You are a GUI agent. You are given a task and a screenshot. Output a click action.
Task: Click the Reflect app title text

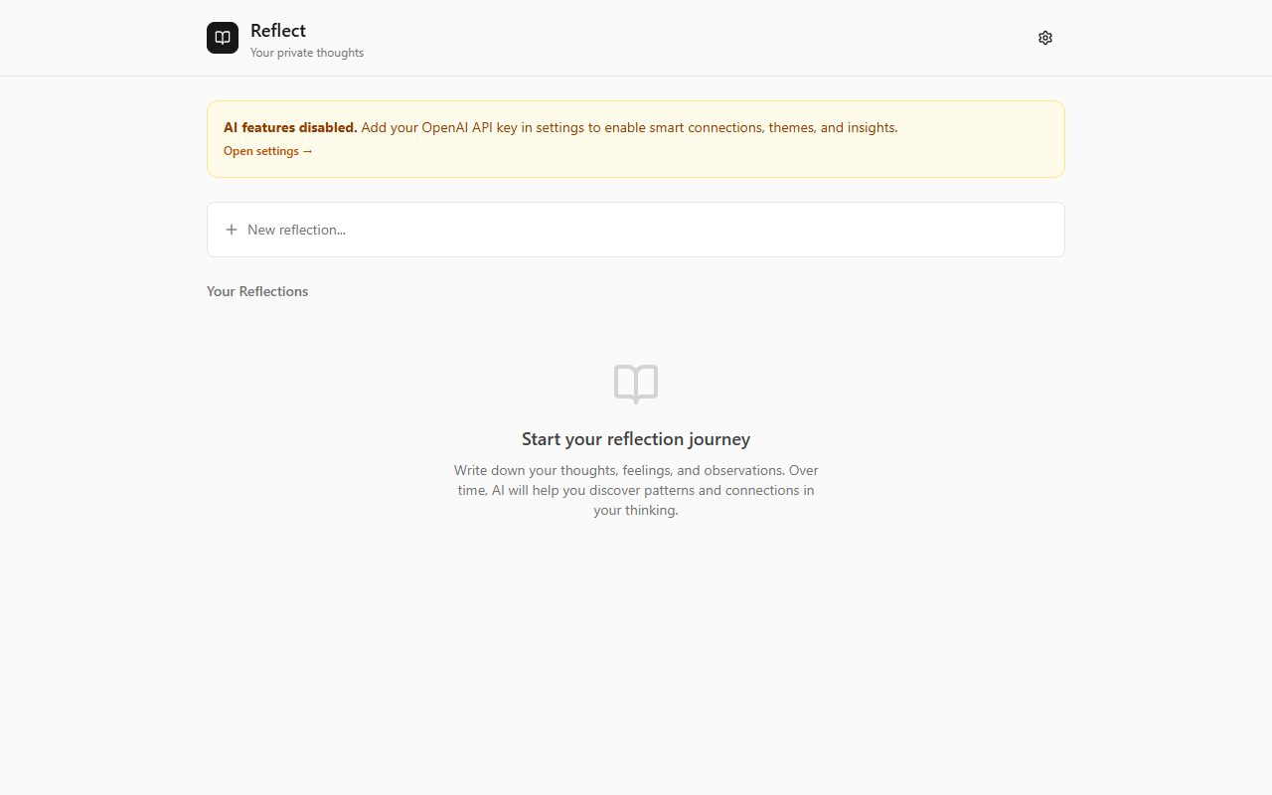click(278, 31)
